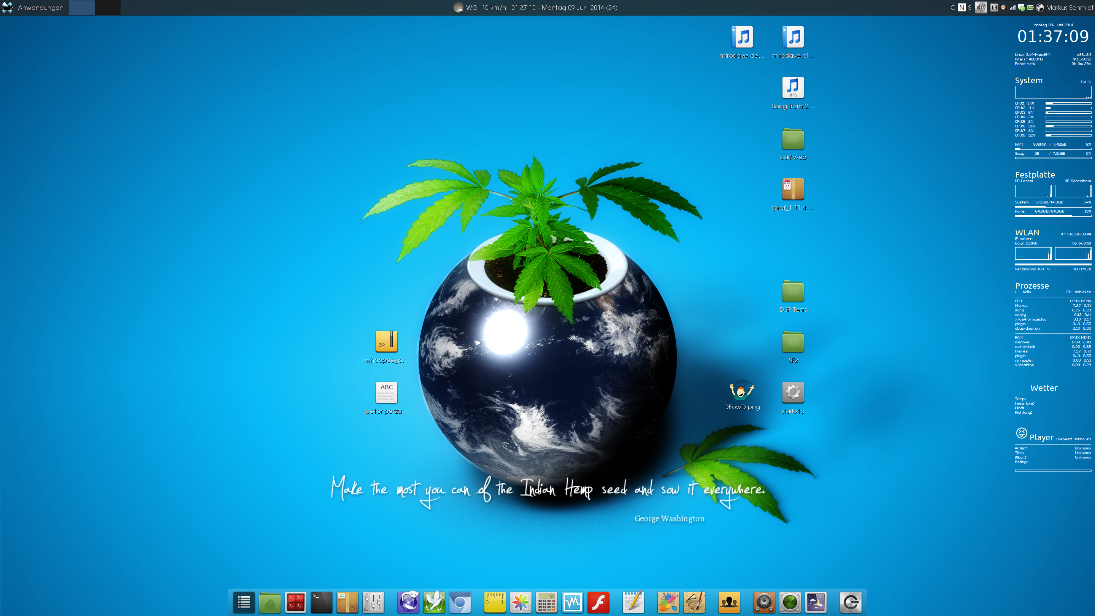Open the Anwendungen applications menu
1095x616 pixels.
pyautogui.click(x=40, y=8)
